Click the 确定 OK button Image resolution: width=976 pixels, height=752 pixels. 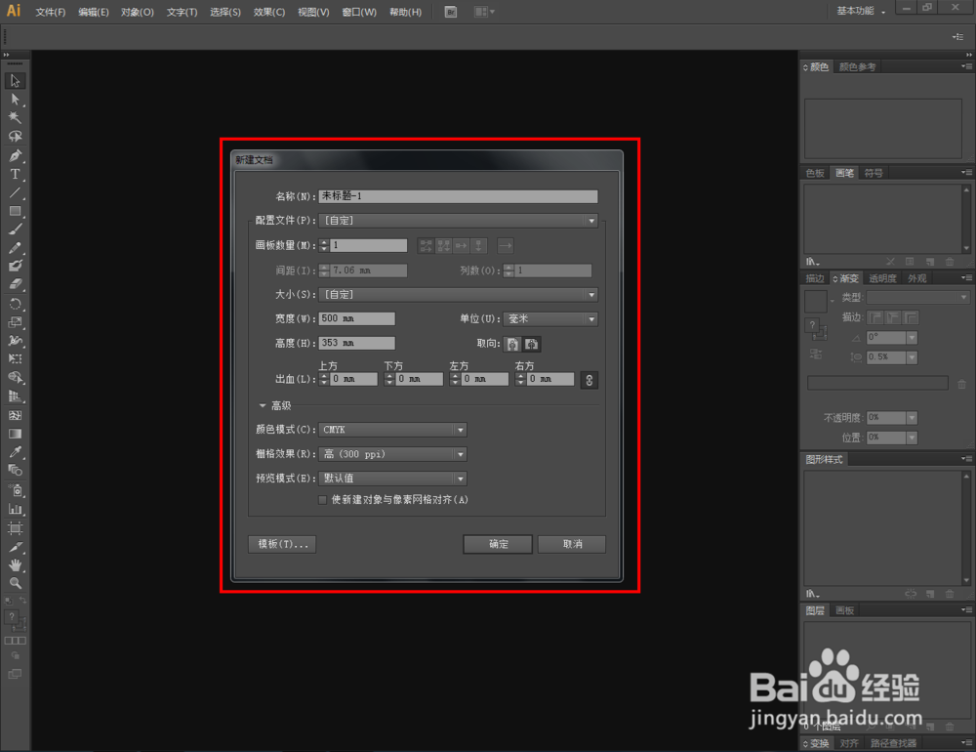498,544
